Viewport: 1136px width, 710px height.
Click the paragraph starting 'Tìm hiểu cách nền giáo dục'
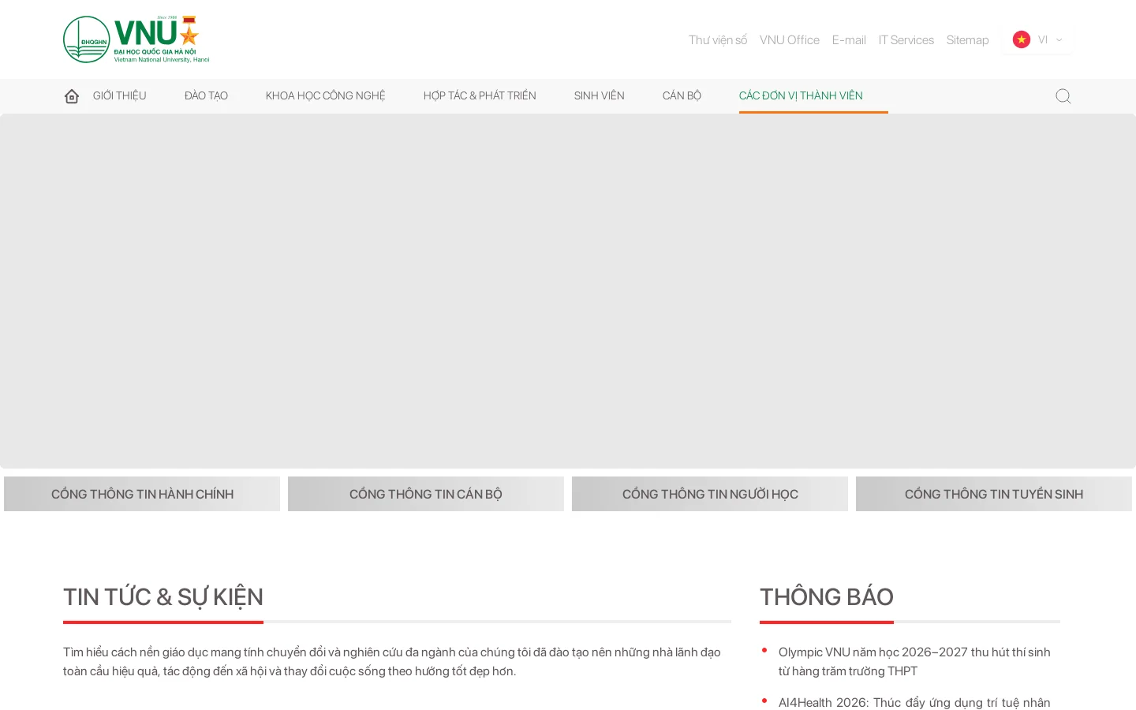pos(392,661)
